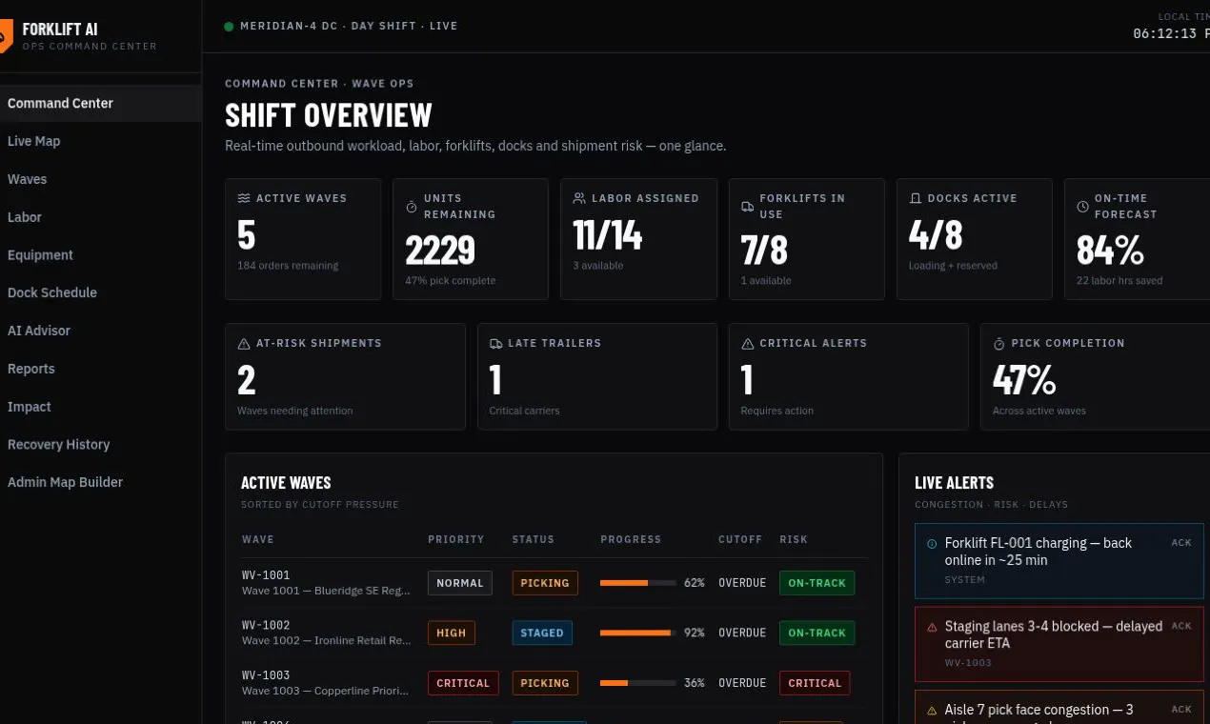Click the Late Trailers truck icon

tap(495, 343)
